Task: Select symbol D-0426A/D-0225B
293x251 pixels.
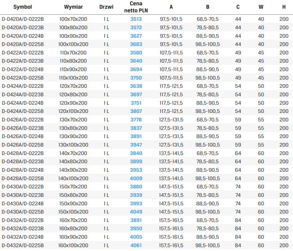Action: (22, 145)
